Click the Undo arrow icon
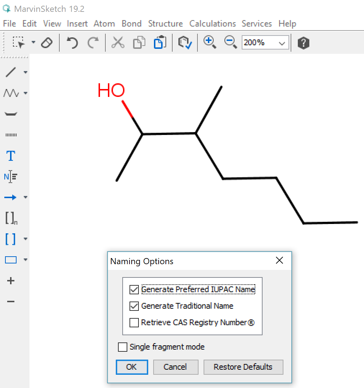This screenshot has height=388, width=364. pos(72,43)
